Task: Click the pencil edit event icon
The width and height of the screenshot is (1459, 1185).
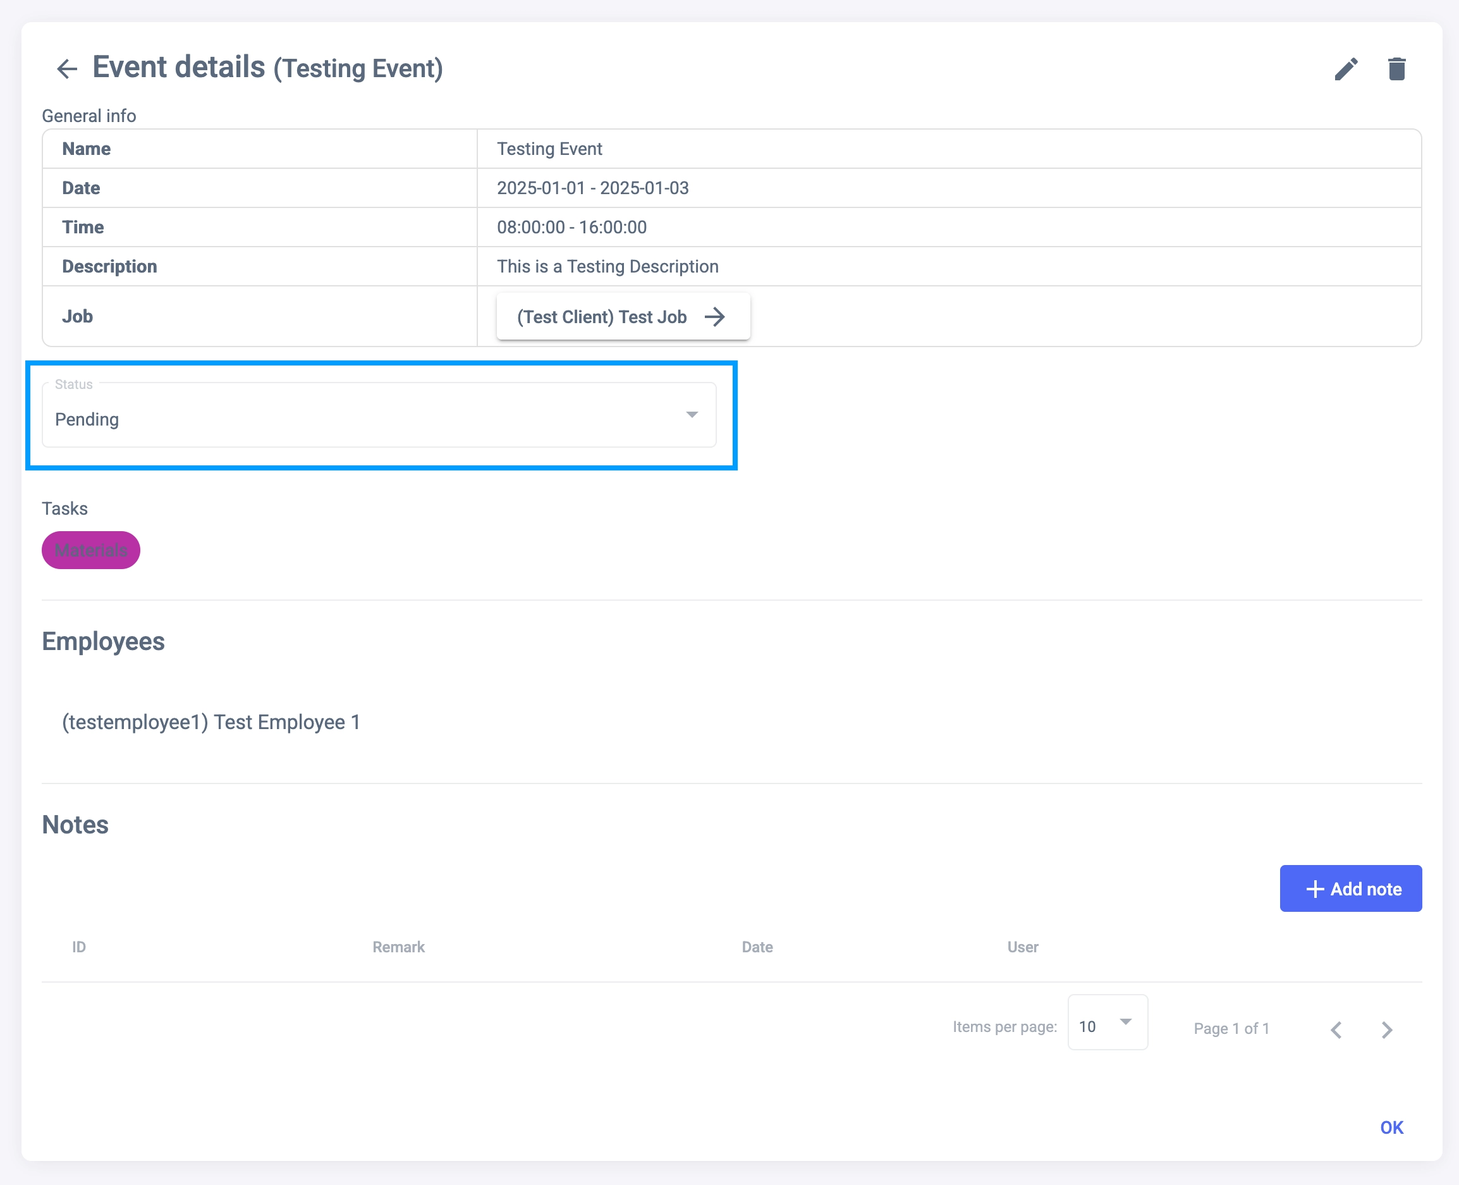Action: [1346, 69]
